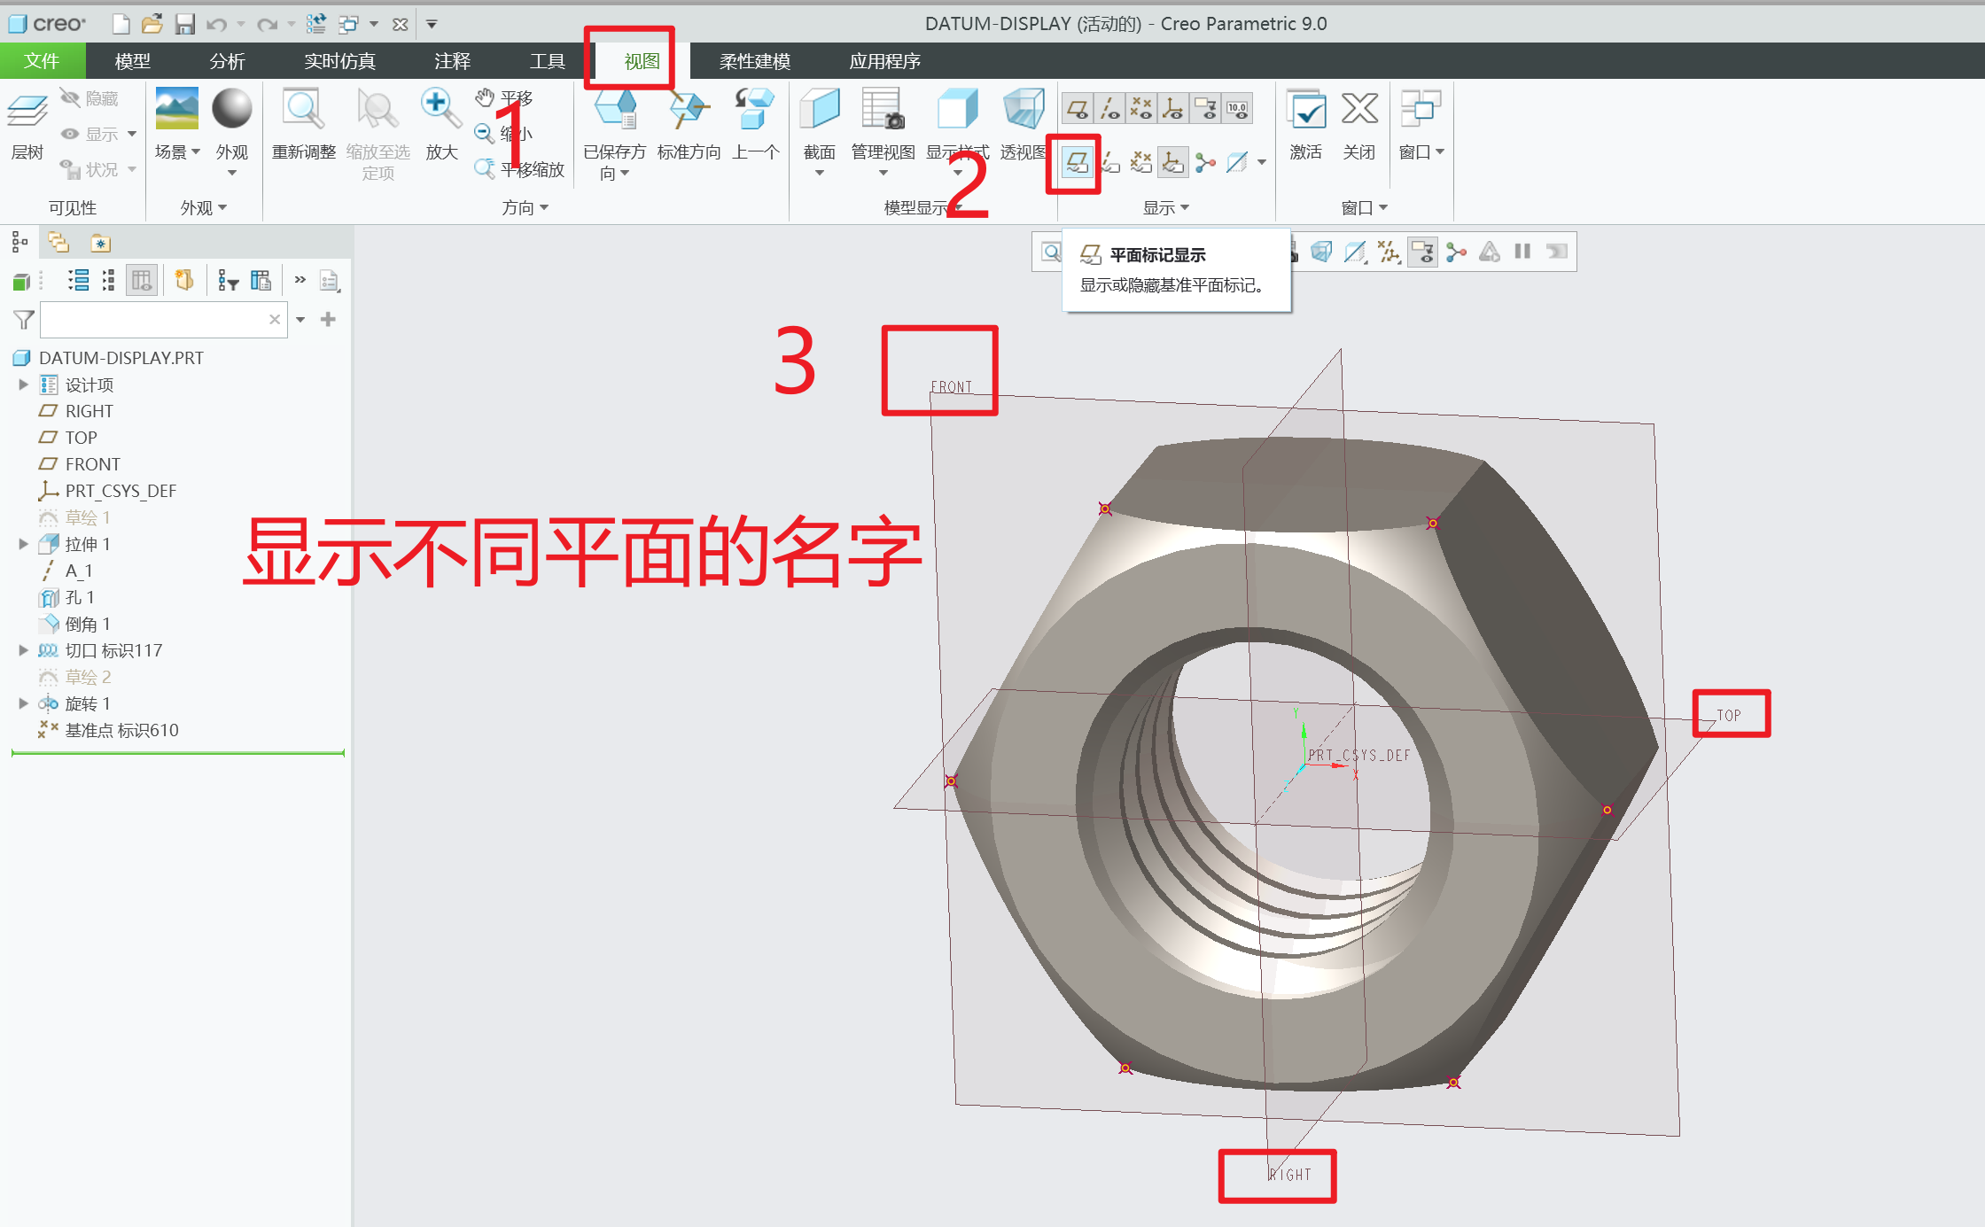Click the Manage Views (管理视图) icon
This screenshot has width=1985, height=1227.
tap(883, 111)
